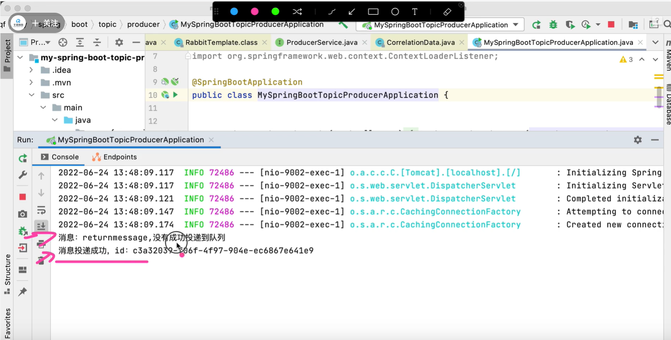Open Run panel settings gear
The height and width of the screenshot is (340, 671).
point(638,139)
